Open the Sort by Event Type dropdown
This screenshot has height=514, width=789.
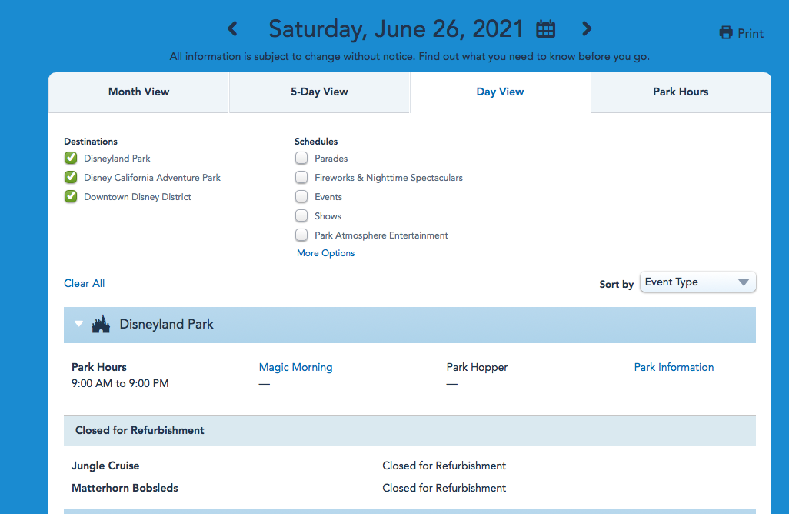pos(697,282)
